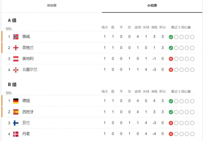The width and height of the screenshot is (203, 141).
Task: Click Austria's red loss indicator
Action: tap(171, 59)
